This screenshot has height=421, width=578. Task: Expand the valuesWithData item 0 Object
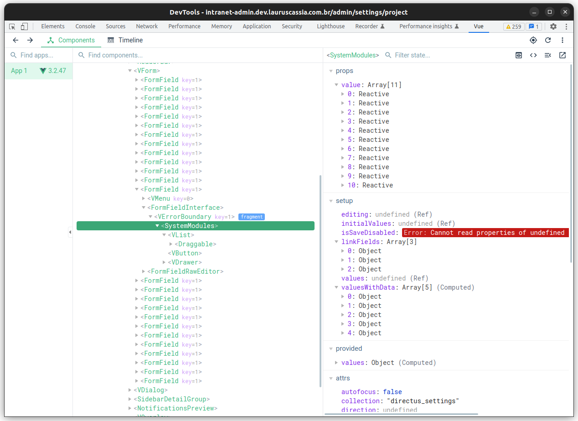point(343,296)
